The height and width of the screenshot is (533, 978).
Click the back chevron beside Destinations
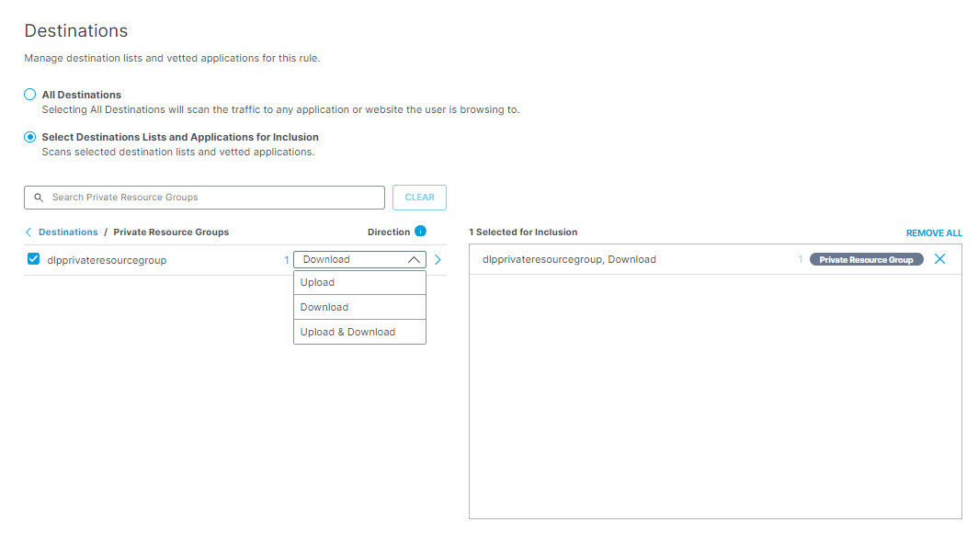(x=28, y=232)
